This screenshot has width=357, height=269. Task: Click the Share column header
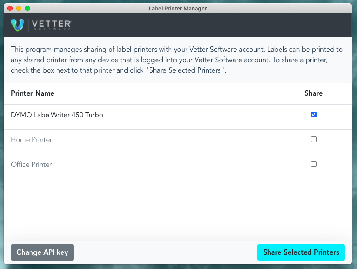click(314, 93)
